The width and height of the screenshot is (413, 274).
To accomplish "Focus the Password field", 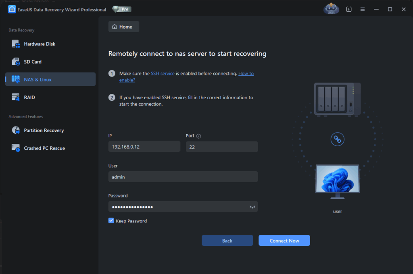I will pos(183,207).
